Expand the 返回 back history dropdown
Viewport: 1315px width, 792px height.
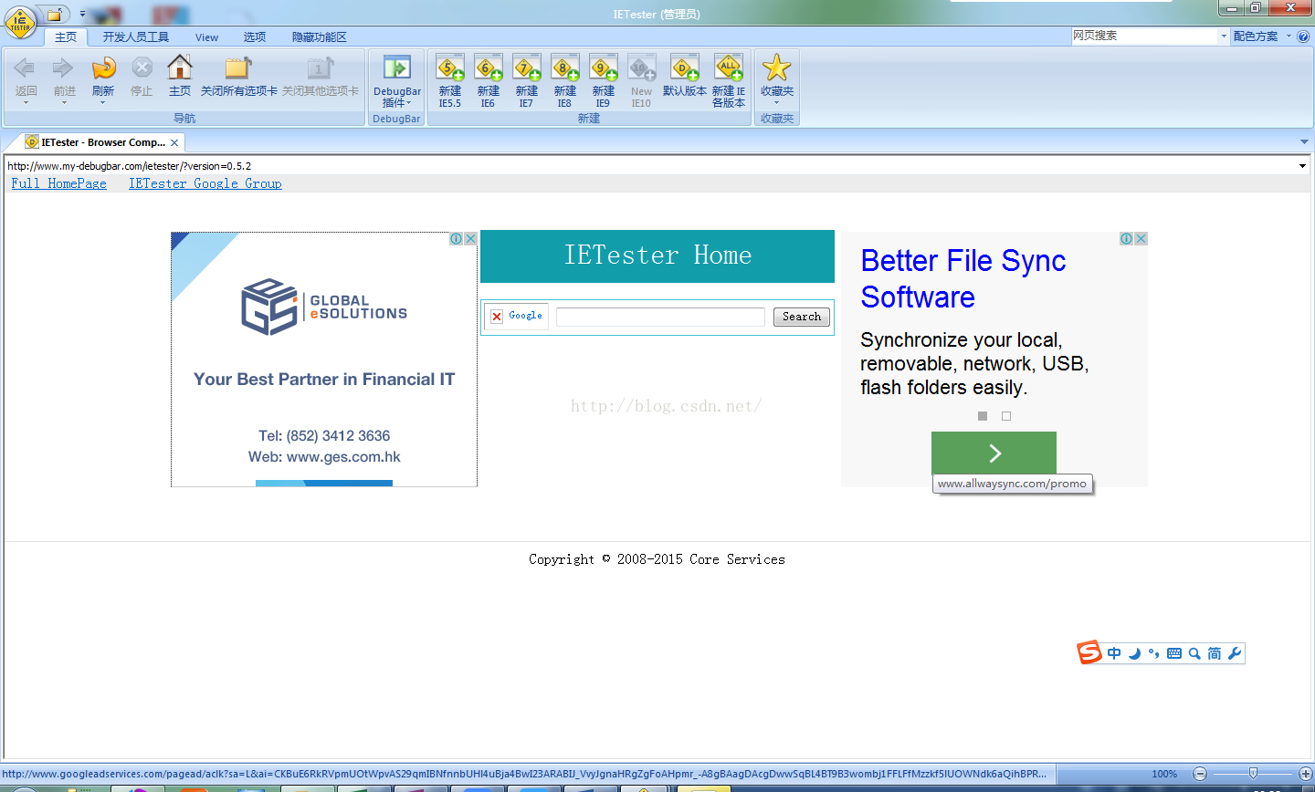point(26,103)
